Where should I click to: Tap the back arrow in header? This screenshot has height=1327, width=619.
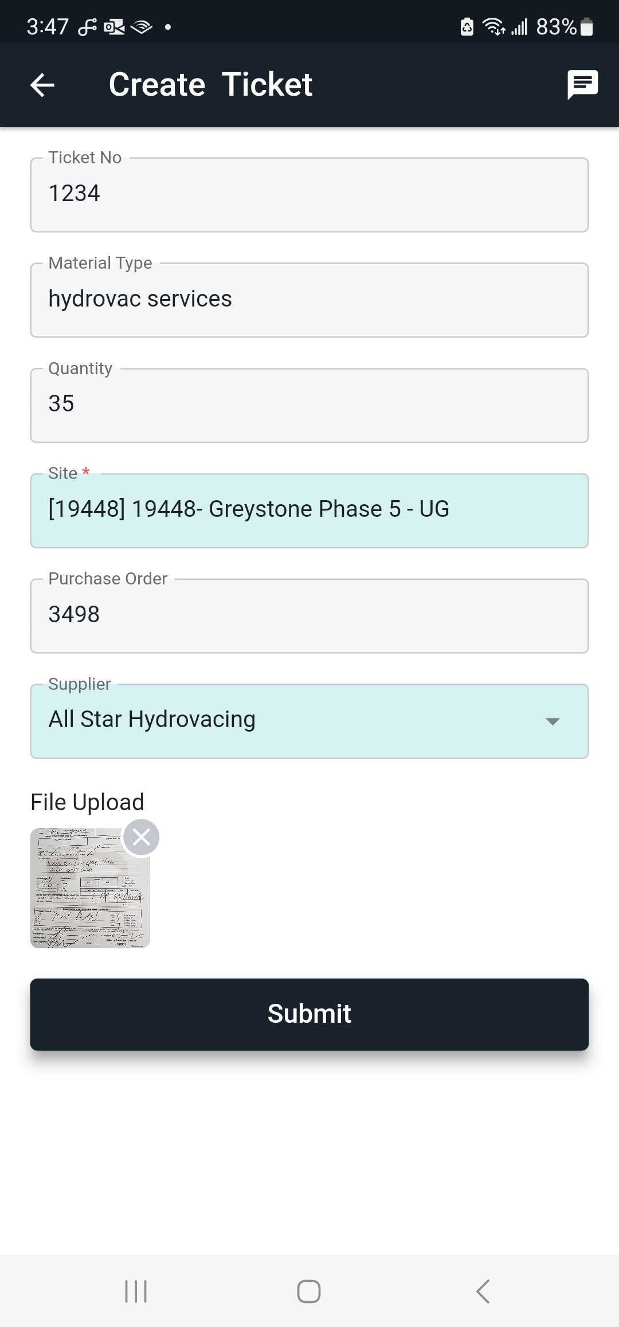pyautogui.click(x=42, y=85)
